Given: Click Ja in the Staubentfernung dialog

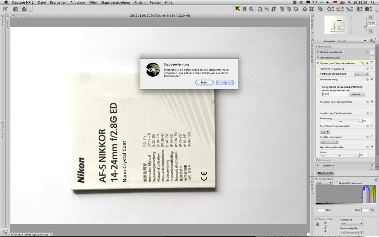Looking at the screenshot, I should pyautogui.click(x=225, y=83).
